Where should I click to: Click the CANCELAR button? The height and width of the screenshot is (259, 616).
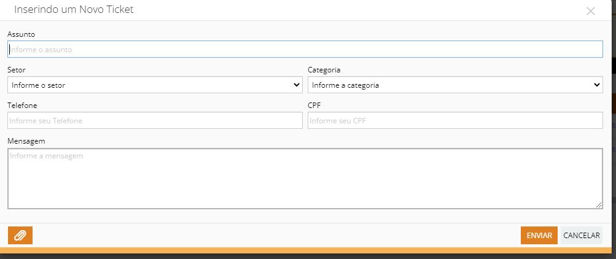click(x=582, y=236)
